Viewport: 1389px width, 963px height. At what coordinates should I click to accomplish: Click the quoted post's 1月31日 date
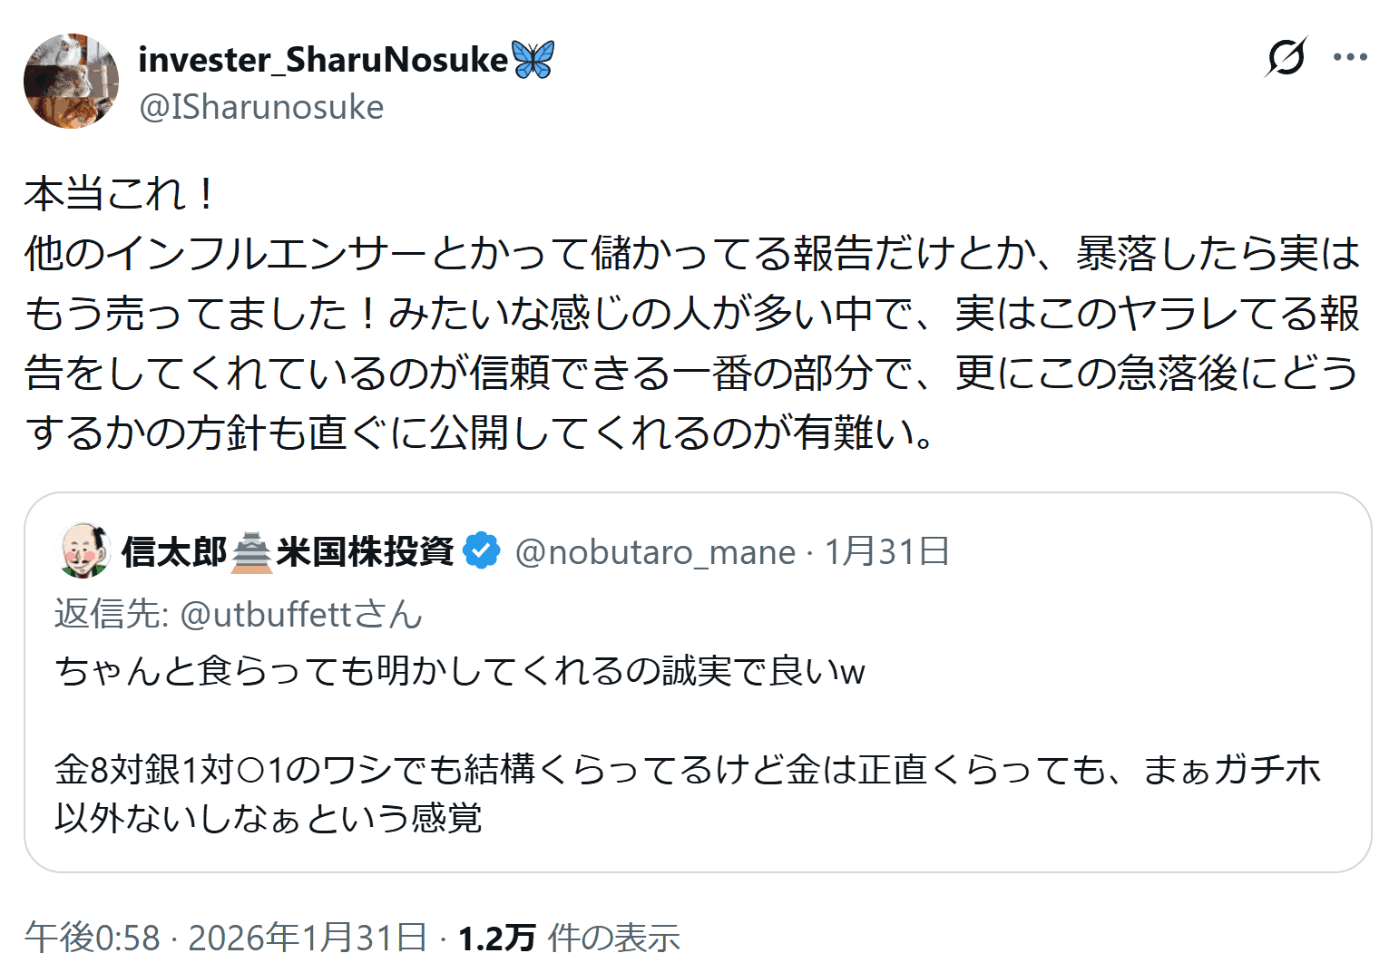886,551
